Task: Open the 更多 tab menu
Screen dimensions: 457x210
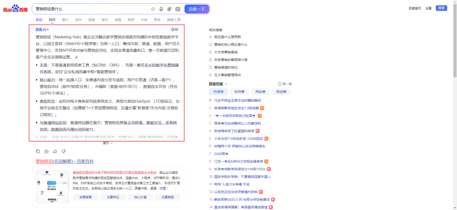Action: [x=157, y=20]
